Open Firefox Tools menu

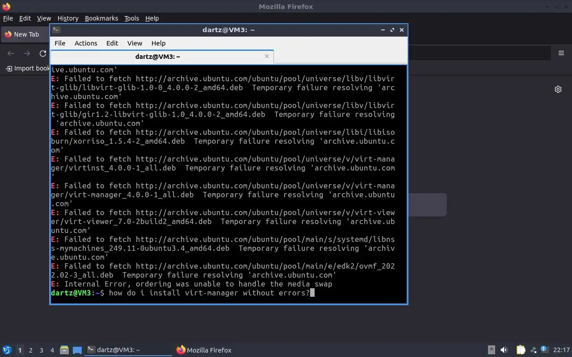click(x=131, y=18)
